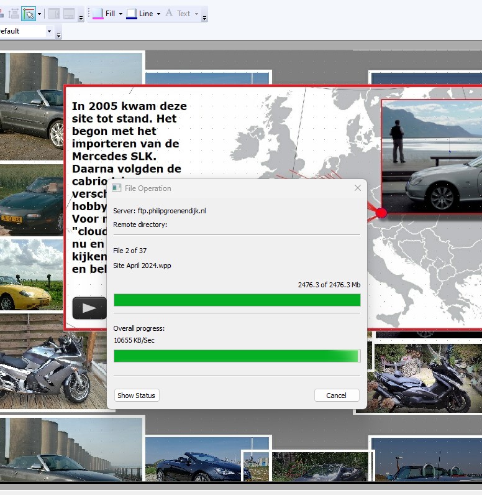Click the Text color A icon
This screenshot has width=482, height=495.
coord(169,13)
